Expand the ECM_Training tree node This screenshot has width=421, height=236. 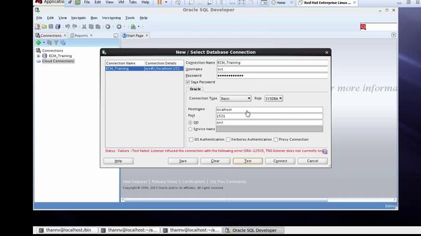click(38, 56)
